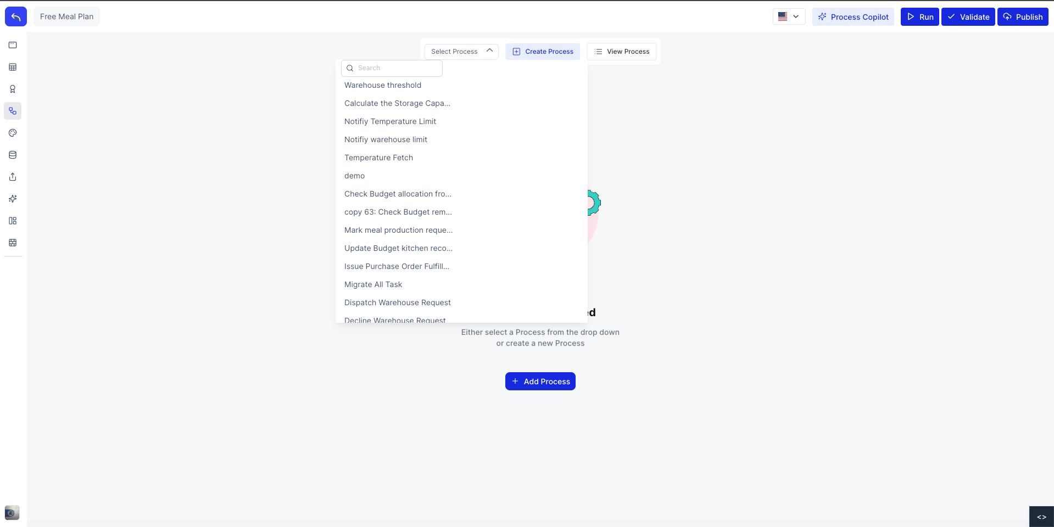Click inside the process search field
The height and width of the screenshot is (527, 1054).
(392, 68)
